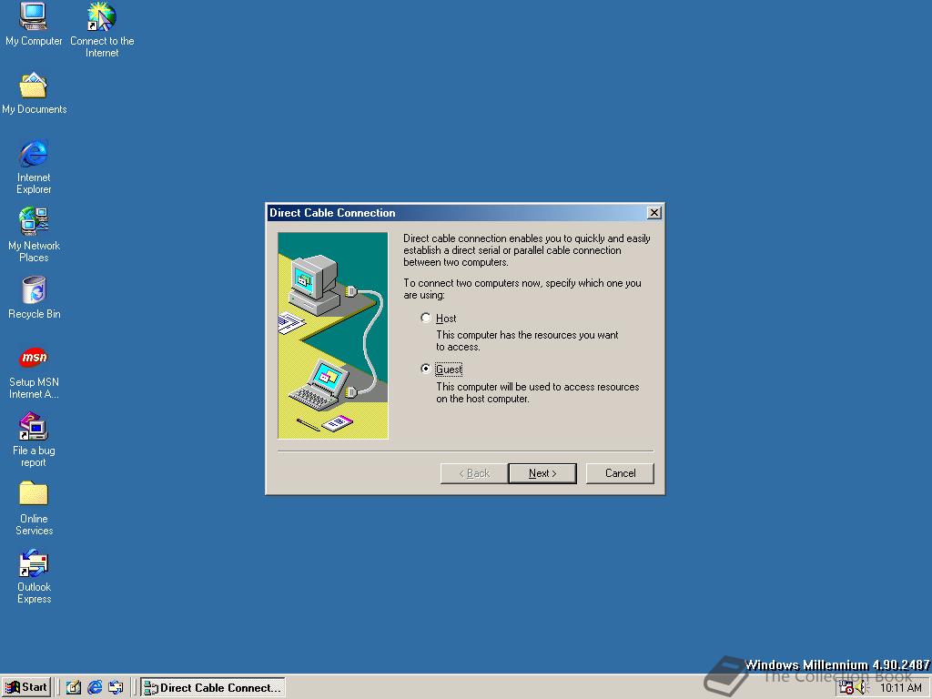932x699 pixels.
Task: Open volume control speaker tray icon
Action: click(x=861, y=688)
